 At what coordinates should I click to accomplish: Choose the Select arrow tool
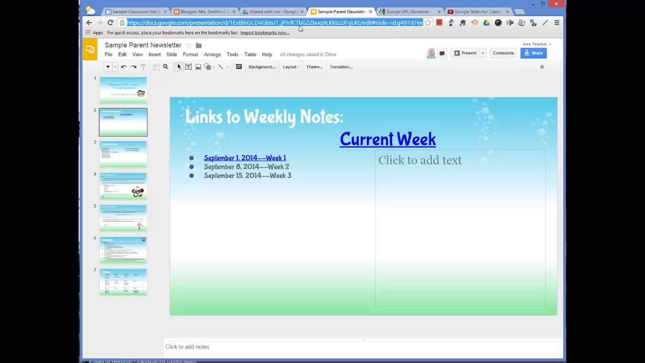[x=179, y=67]
